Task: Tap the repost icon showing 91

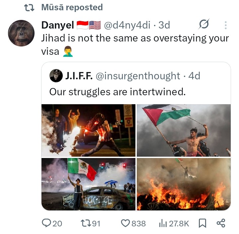Action: tap(85, 223)
